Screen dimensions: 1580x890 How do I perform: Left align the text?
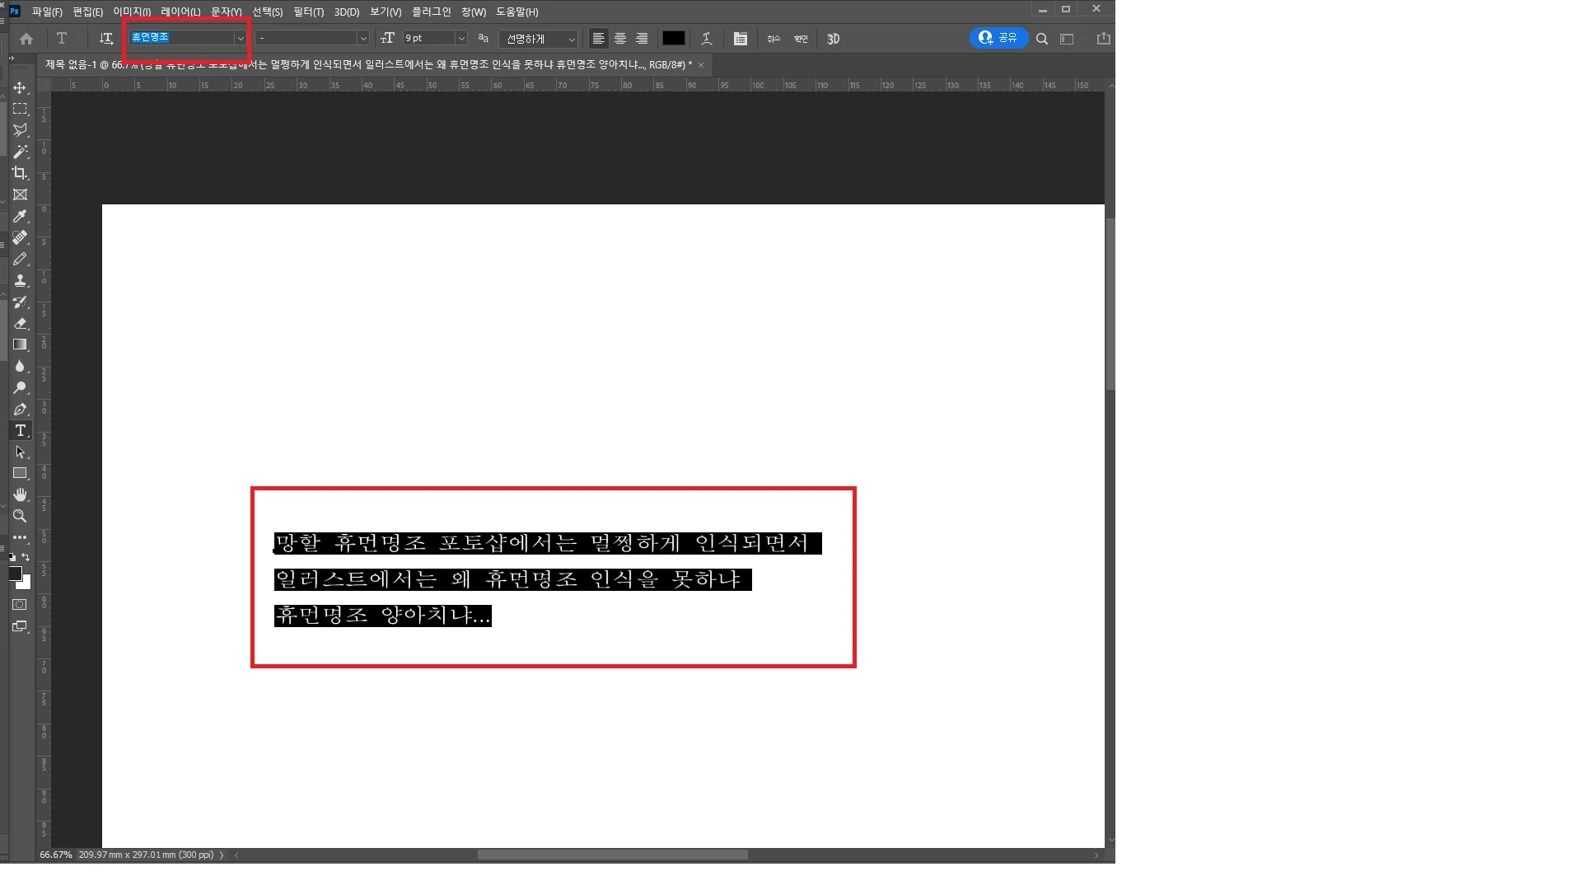pos(599,39)
